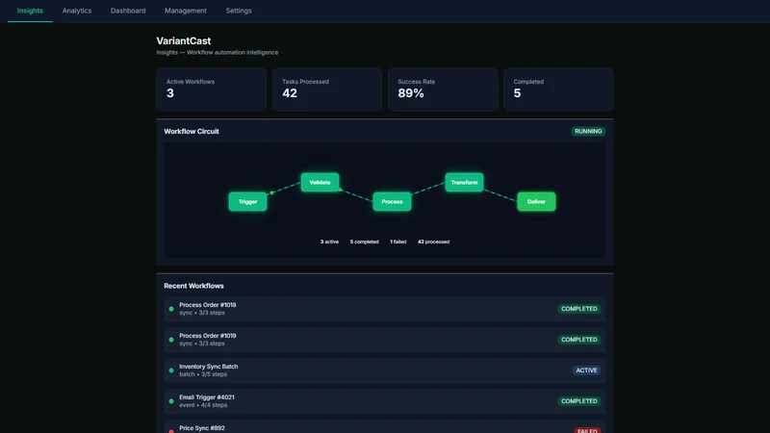Click status dot of Process Order #1019
This screenshot has width=770, height=433.
pyautogui.click(x=171, y=340)
